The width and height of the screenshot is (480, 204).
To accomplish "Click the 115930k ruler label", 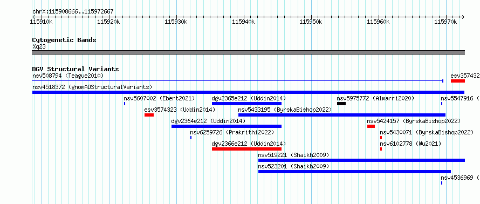I will click(x=176, y=22).
